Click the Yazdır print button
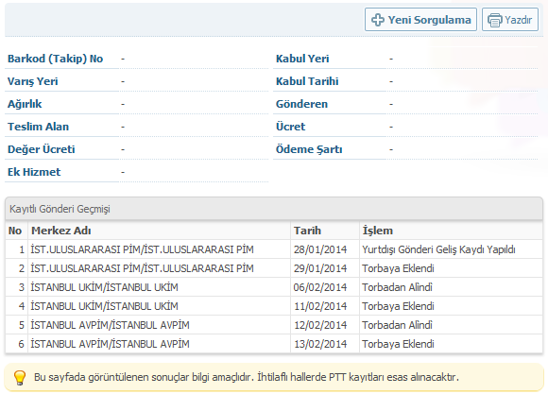The height and width of the screenshot is (394, 548). pos(510,20)
